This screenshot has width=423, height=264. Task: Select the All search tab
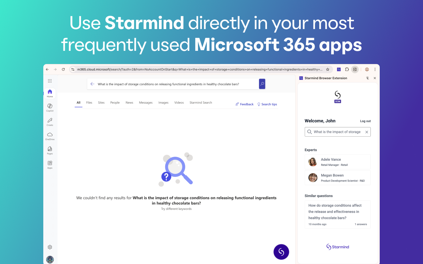pos(79,103)
